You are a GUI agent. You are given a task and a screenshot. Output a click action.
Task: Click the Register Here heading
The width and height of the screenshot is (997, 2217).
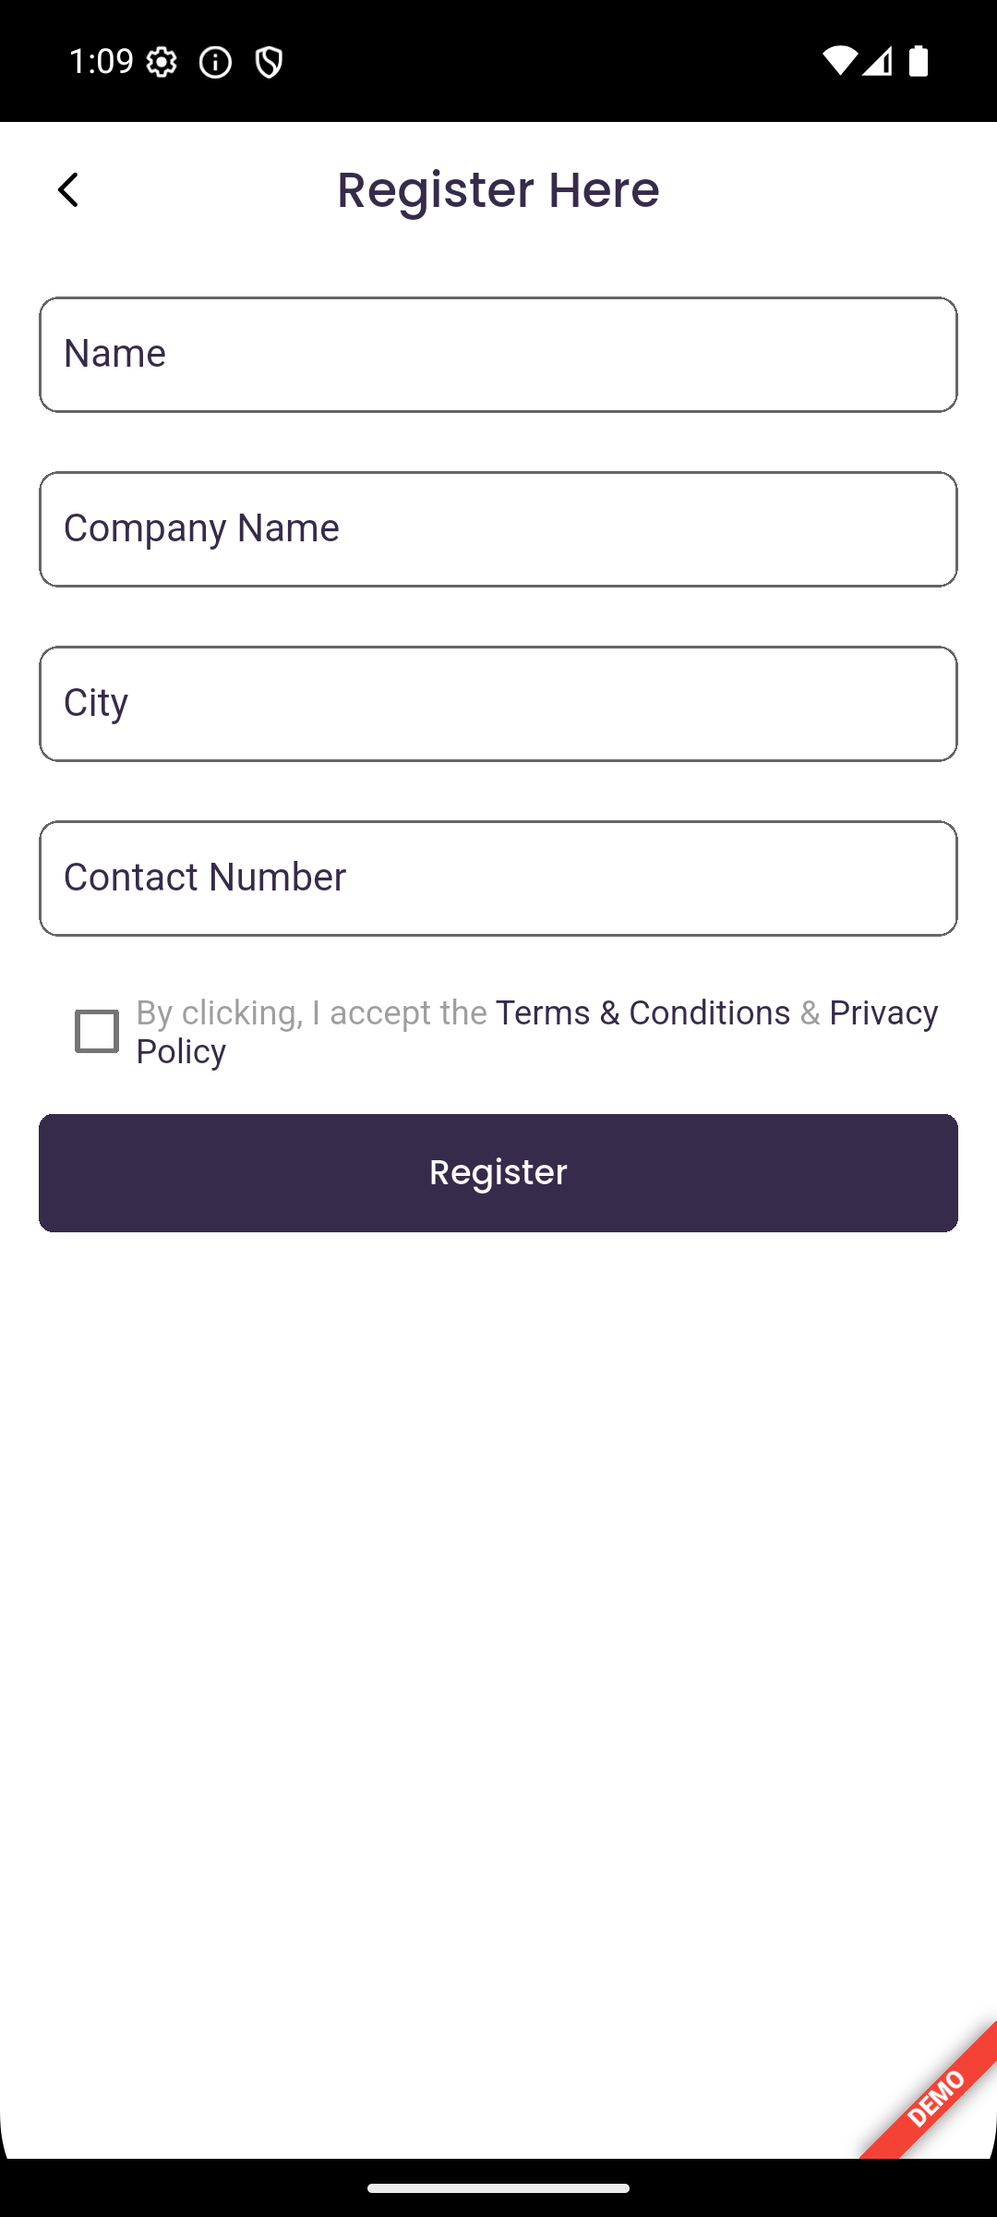[x=498, y=190]
